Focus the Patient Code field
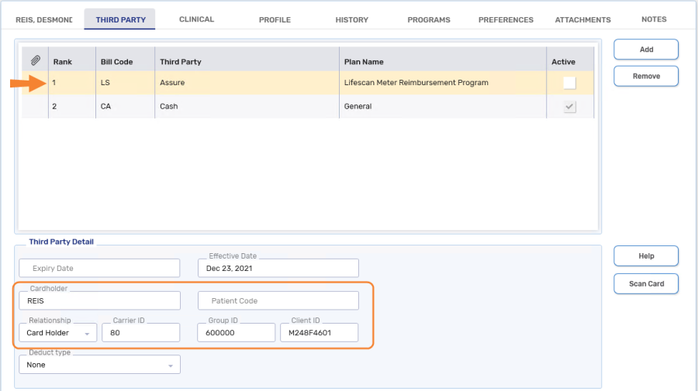This screenshot has width=698, height=391. (x=278, y=300)
